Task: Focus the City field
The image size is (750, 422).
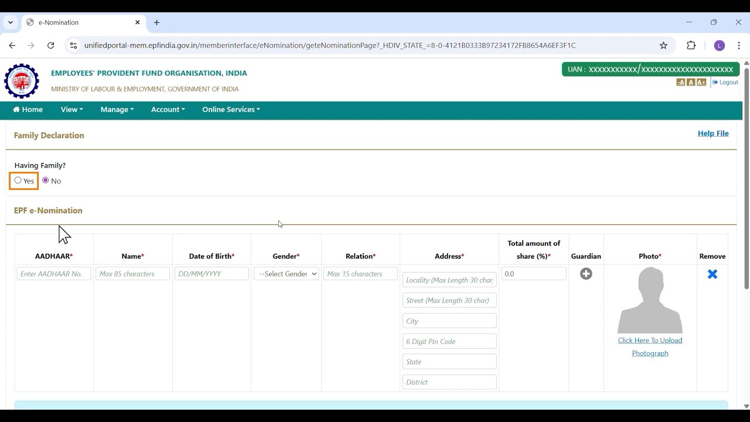Action: [449, 321]
